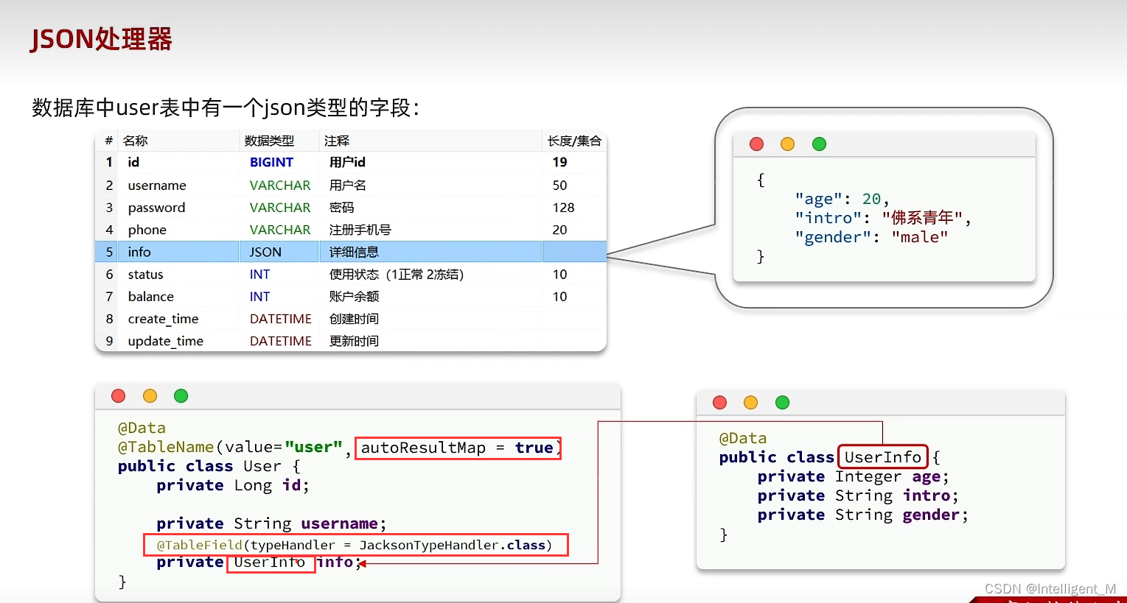Click the private Integer age line
Viewport: 1127px width, 603px height.
854,476
